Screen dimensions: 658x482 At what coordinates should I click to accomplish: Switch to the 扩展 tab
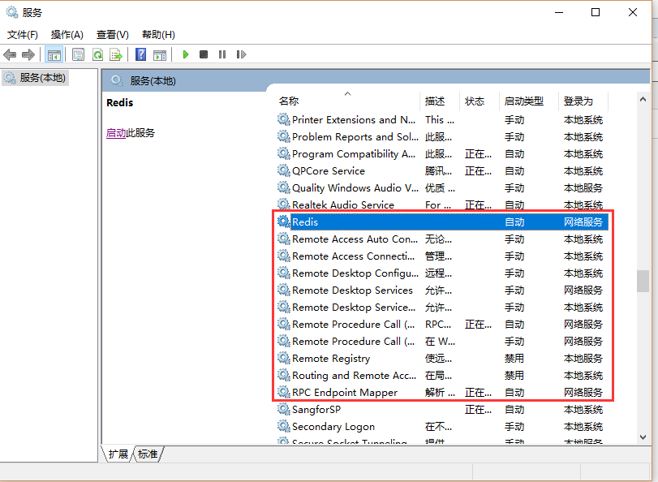(118, 454)
